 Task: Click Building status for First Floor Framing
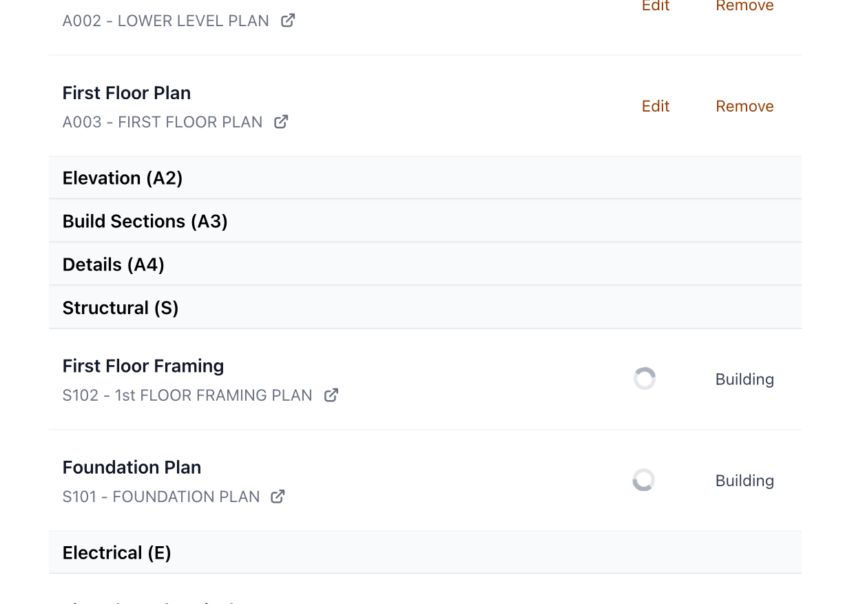pos(744,379)
